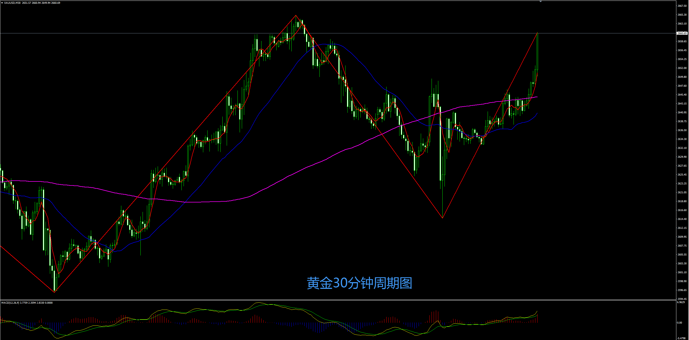689x340 pixels.
Task: Click price axis label 2618.80
Action: pos(682,201)
